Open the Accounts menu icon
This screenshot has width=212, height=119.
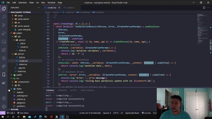click(4, 99)
